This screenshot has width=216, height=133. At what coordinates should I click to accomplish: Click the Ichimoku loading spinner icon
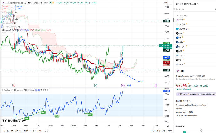click(21, 30)
